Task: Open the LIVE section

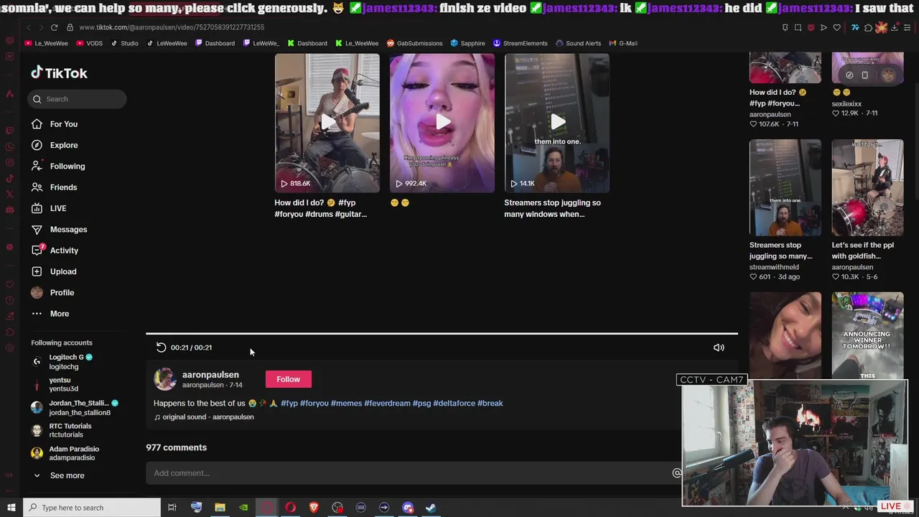Action: pyautogui.click(x=49, y=208)
